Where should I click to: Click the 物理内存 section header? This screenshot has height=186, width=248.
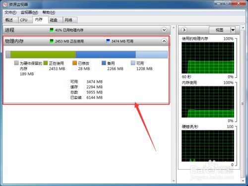(x=87, y=41)
